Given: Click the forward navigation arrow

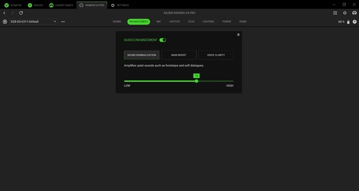Looking at the screenshot, I should (x=13, y=13).
